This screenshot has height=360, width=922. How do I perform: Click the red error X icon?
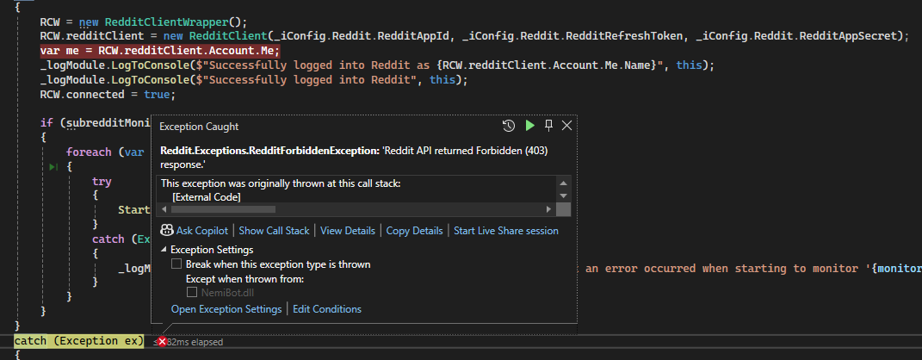(x=162, y=341)
